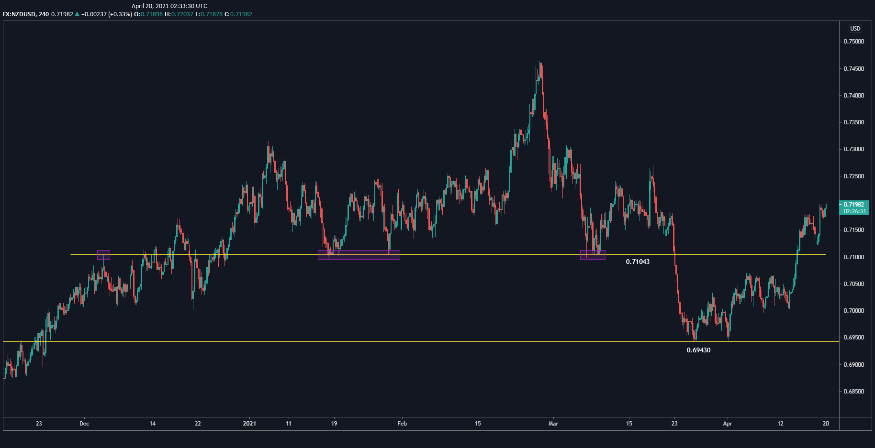The height and width of the screenshot is (448, 875).
Task: Click the H: high value in the legend
Action: click(x=182, y=14)
